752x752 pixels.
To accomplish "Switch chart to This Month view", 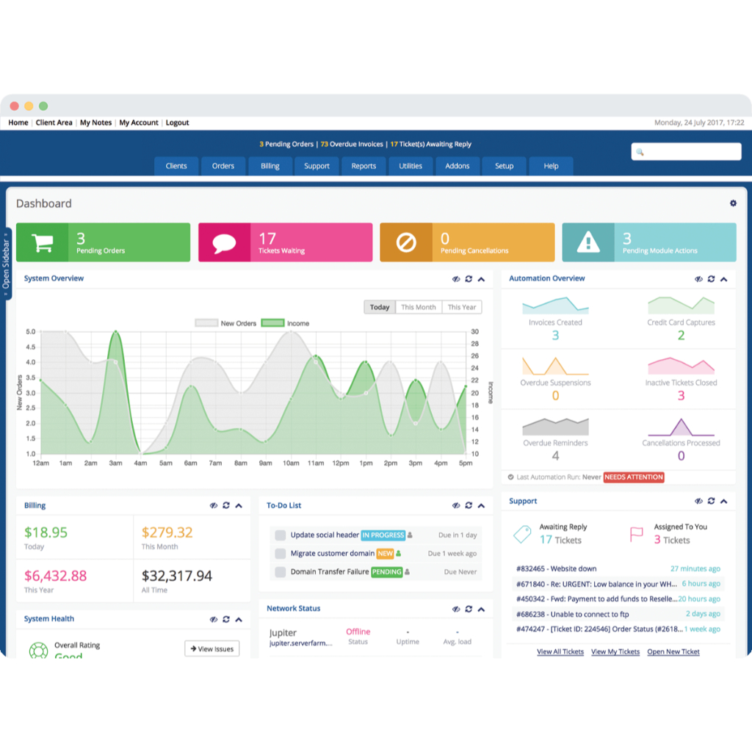I will pyautogui.click(x=418, y=307).
